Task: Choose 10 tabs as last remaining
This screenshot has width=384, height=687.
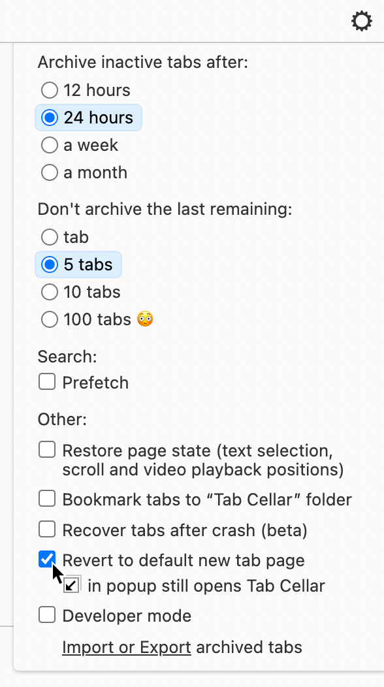Action: click(x=50, y=292)
